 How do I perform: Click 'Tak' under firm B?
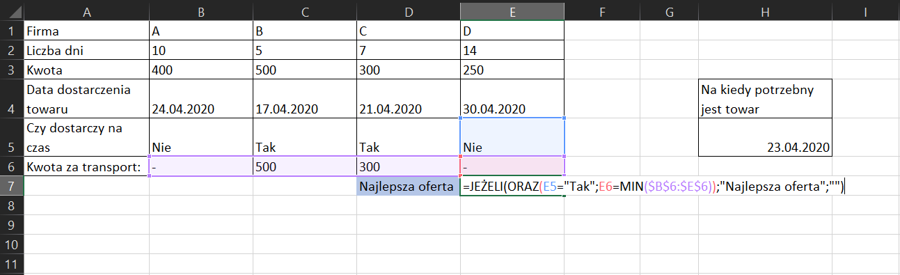tap(305, 137)
